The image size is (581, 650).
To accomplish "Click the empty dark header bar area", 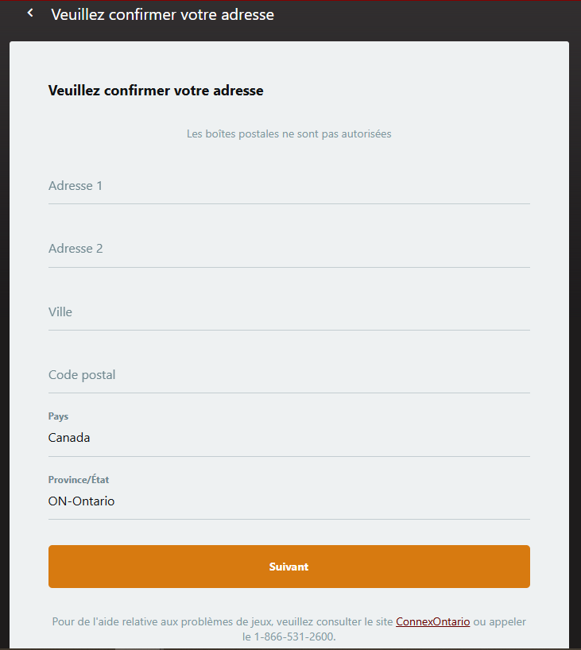I will [437, 16].
